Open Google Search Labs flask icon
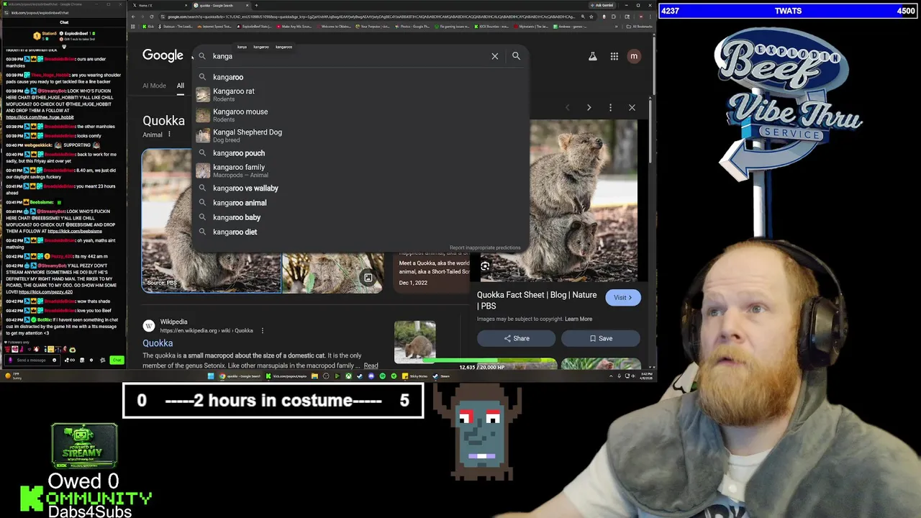Image resolution: width=921 pixels, height=518 pixels. [x=593, y=56]
